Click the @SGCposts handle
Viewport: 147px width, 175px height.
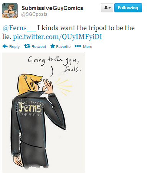click(x=34, y=14)
